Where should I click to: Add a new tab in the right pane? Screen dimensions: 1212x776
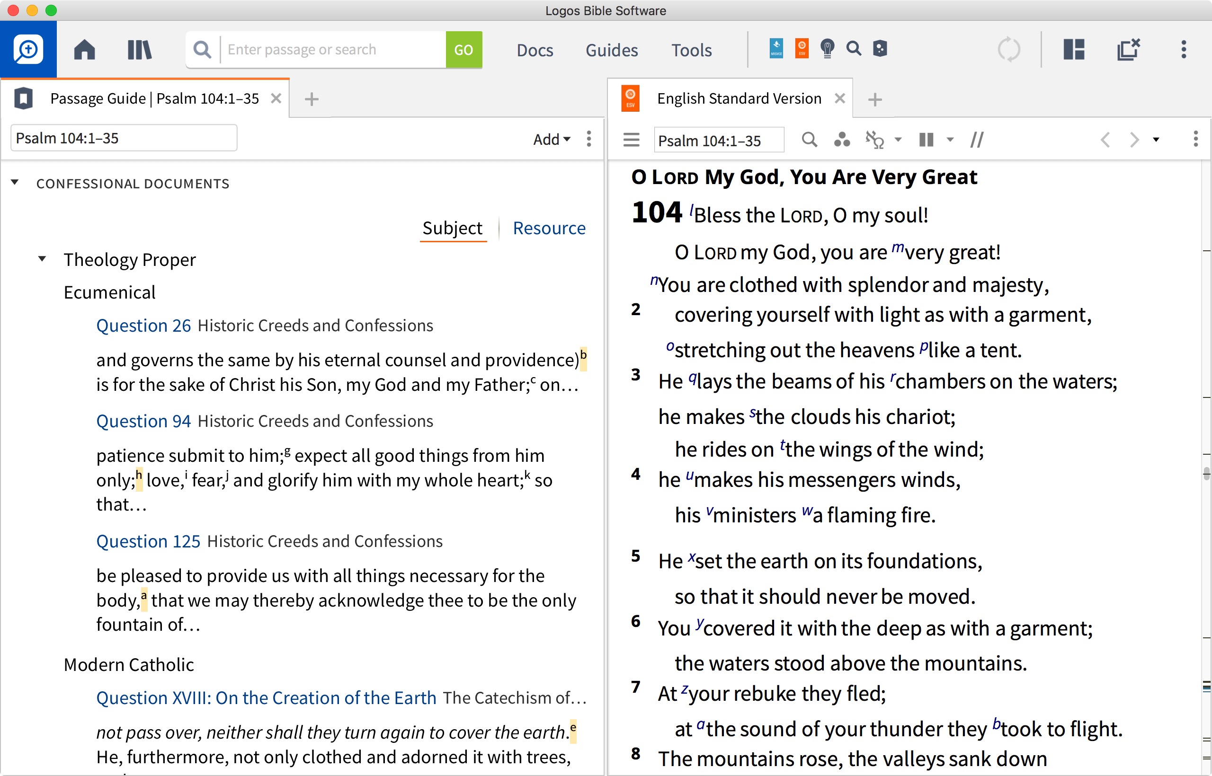coord(875,99)
